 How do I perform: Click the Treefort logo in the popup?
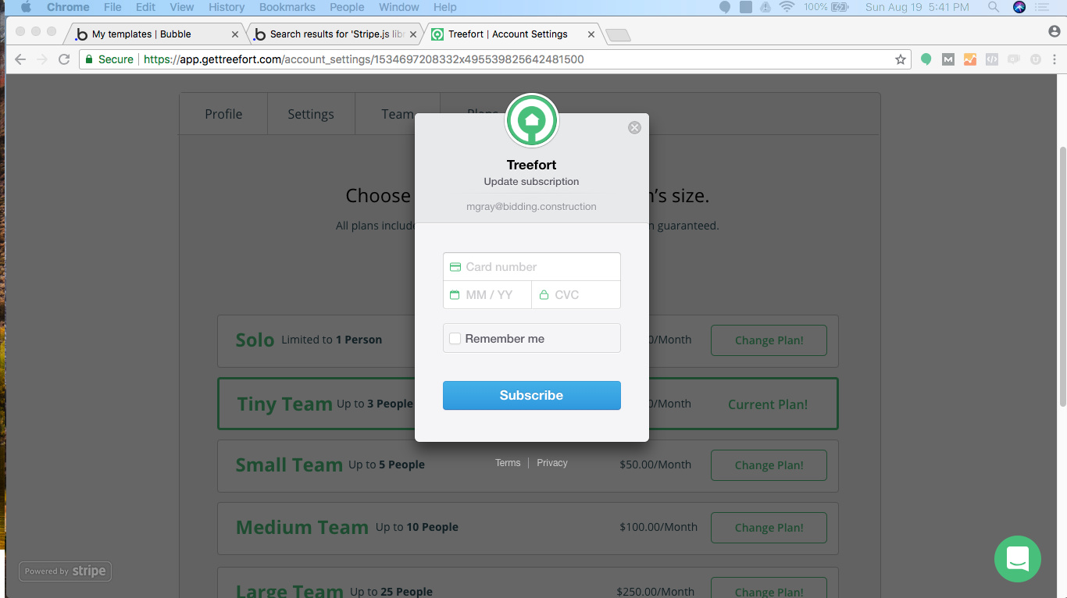[x=532, y=121]
